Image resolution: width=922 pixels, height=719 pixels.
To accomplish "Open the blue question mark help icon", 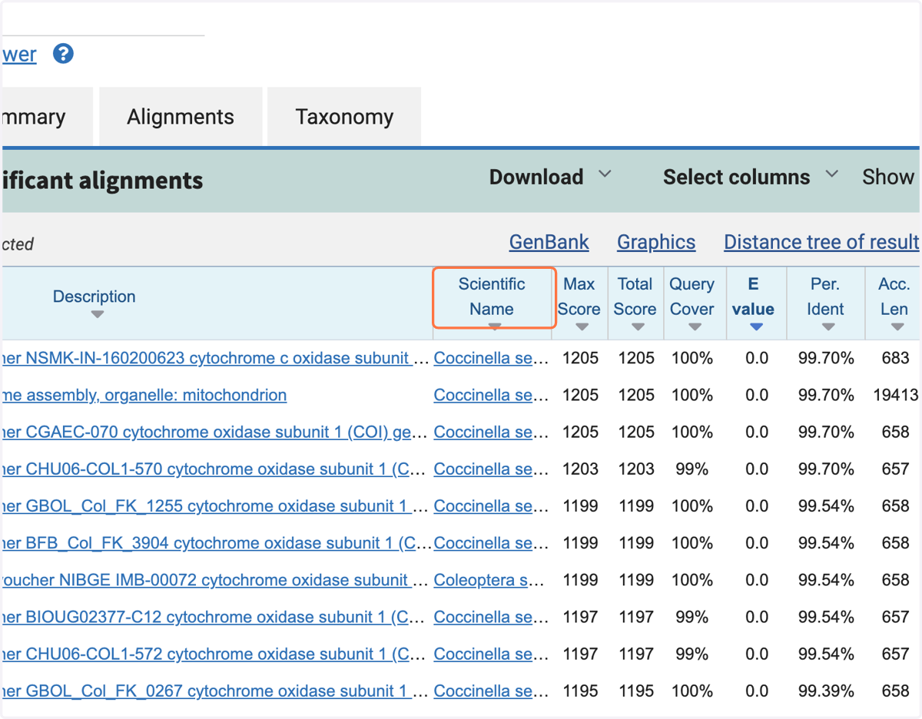I will (63, 54).
